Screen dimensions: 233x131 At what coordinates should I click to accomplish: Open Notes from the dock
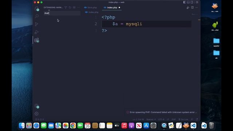pos(110,126)
